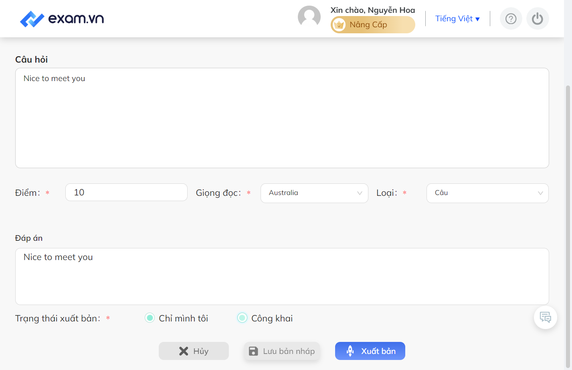
Task: Open the chat support bubble icon
Action: pyautogui.click(x=545, y=317)
